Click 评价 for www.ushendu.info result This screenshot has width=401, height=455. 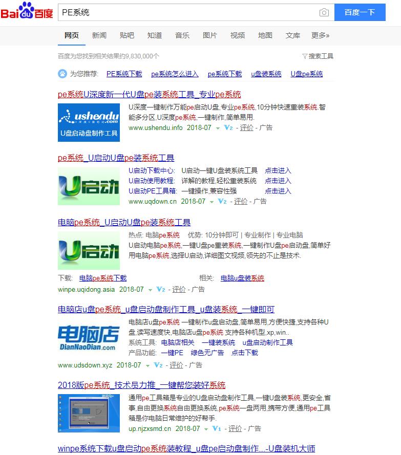pyautogui.click(x=246, y=127)
